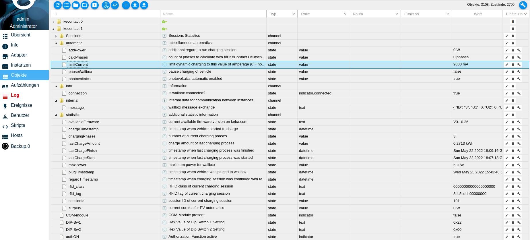This screenshot has height=240, width=530.
Task: Expand the kecontact.0 folder
Action: pyautogui.click(x=54, y=22)
